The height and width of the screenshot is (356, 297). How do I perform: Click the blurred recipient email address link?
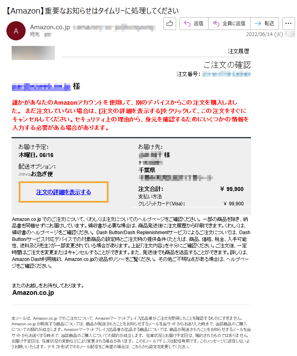(41, 87)
